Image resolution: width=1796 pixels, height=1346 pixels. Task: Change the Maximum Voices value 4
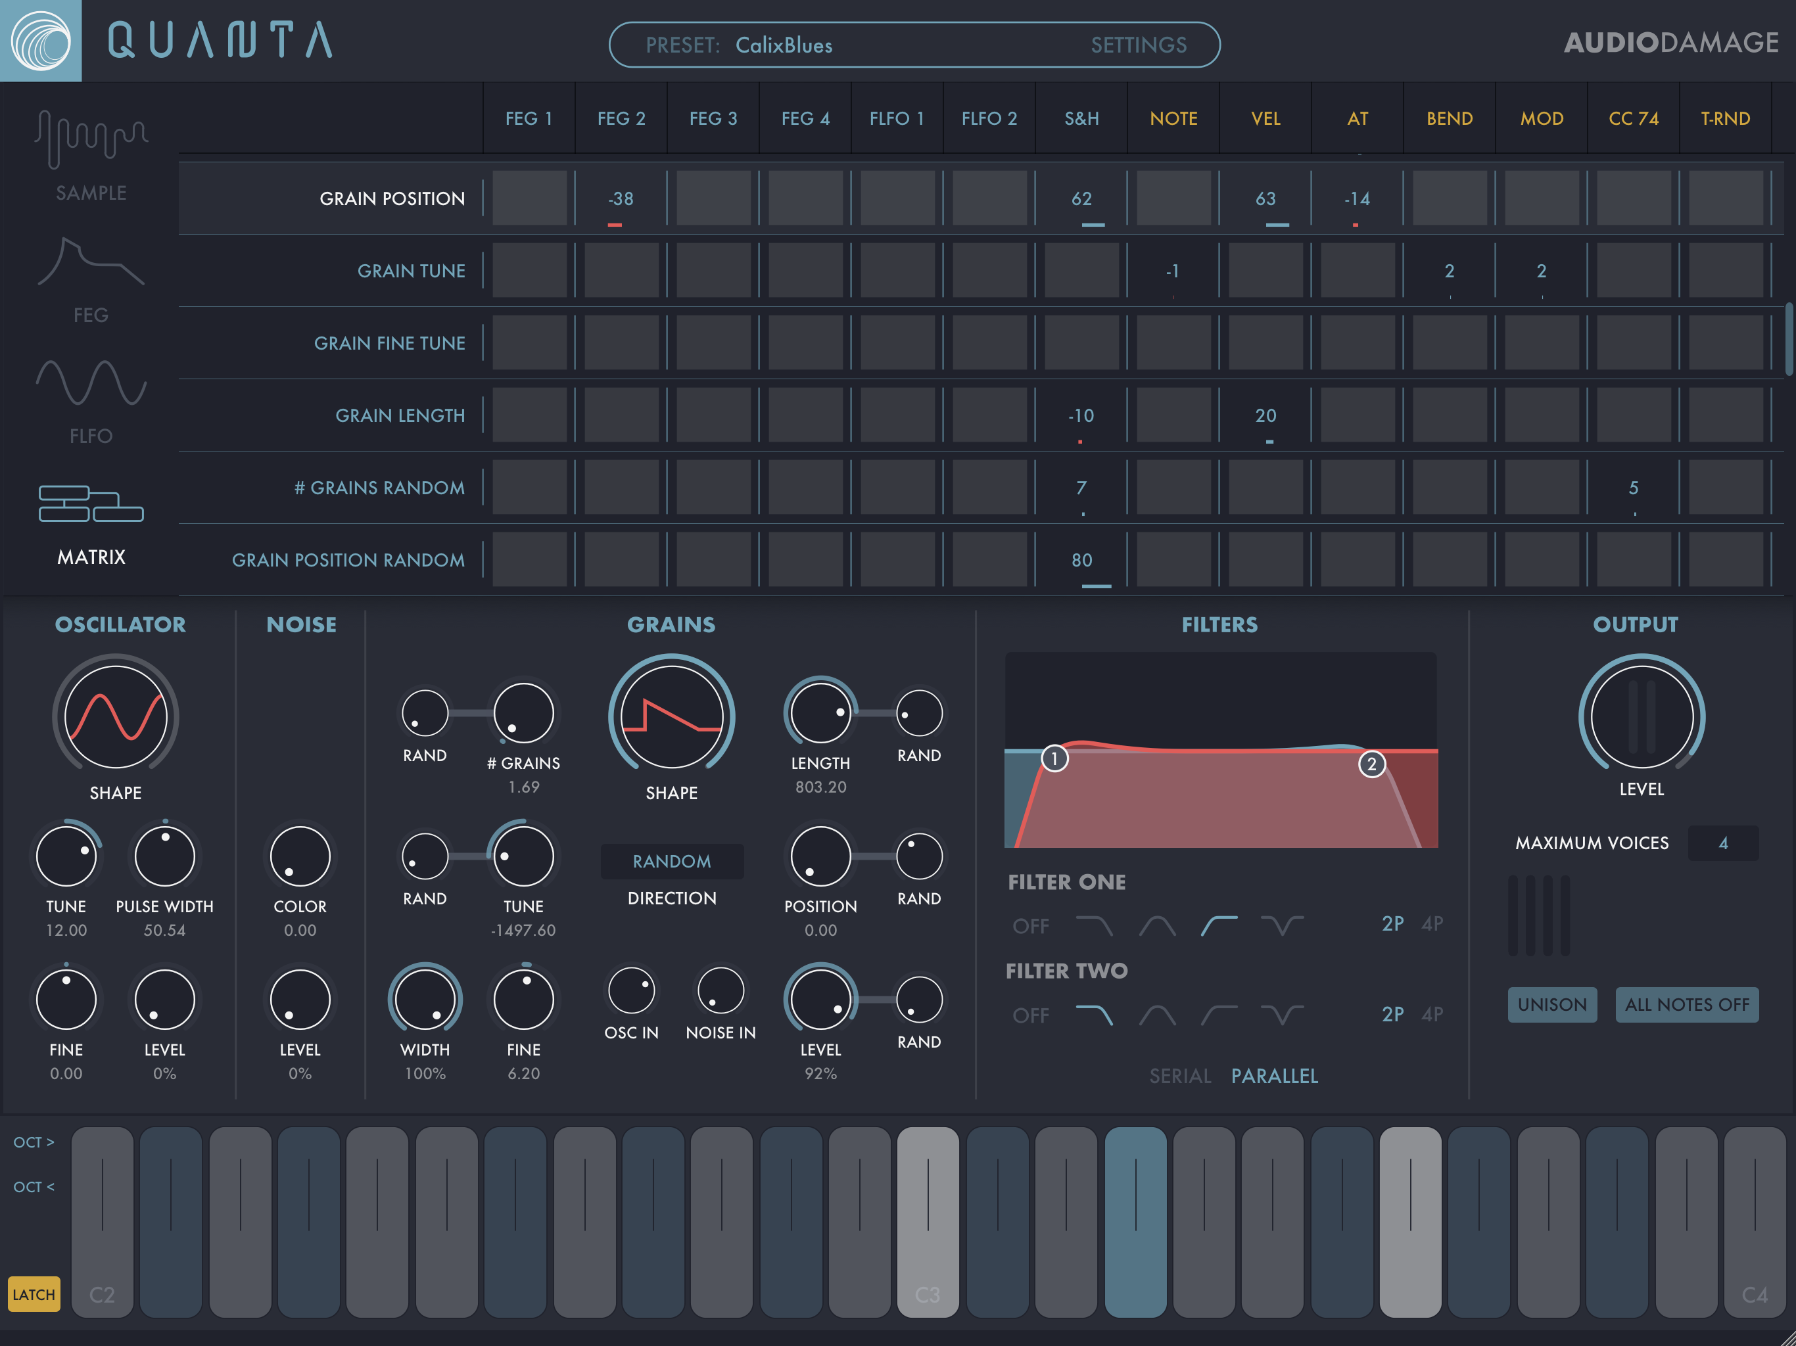tap(1723, 843)
